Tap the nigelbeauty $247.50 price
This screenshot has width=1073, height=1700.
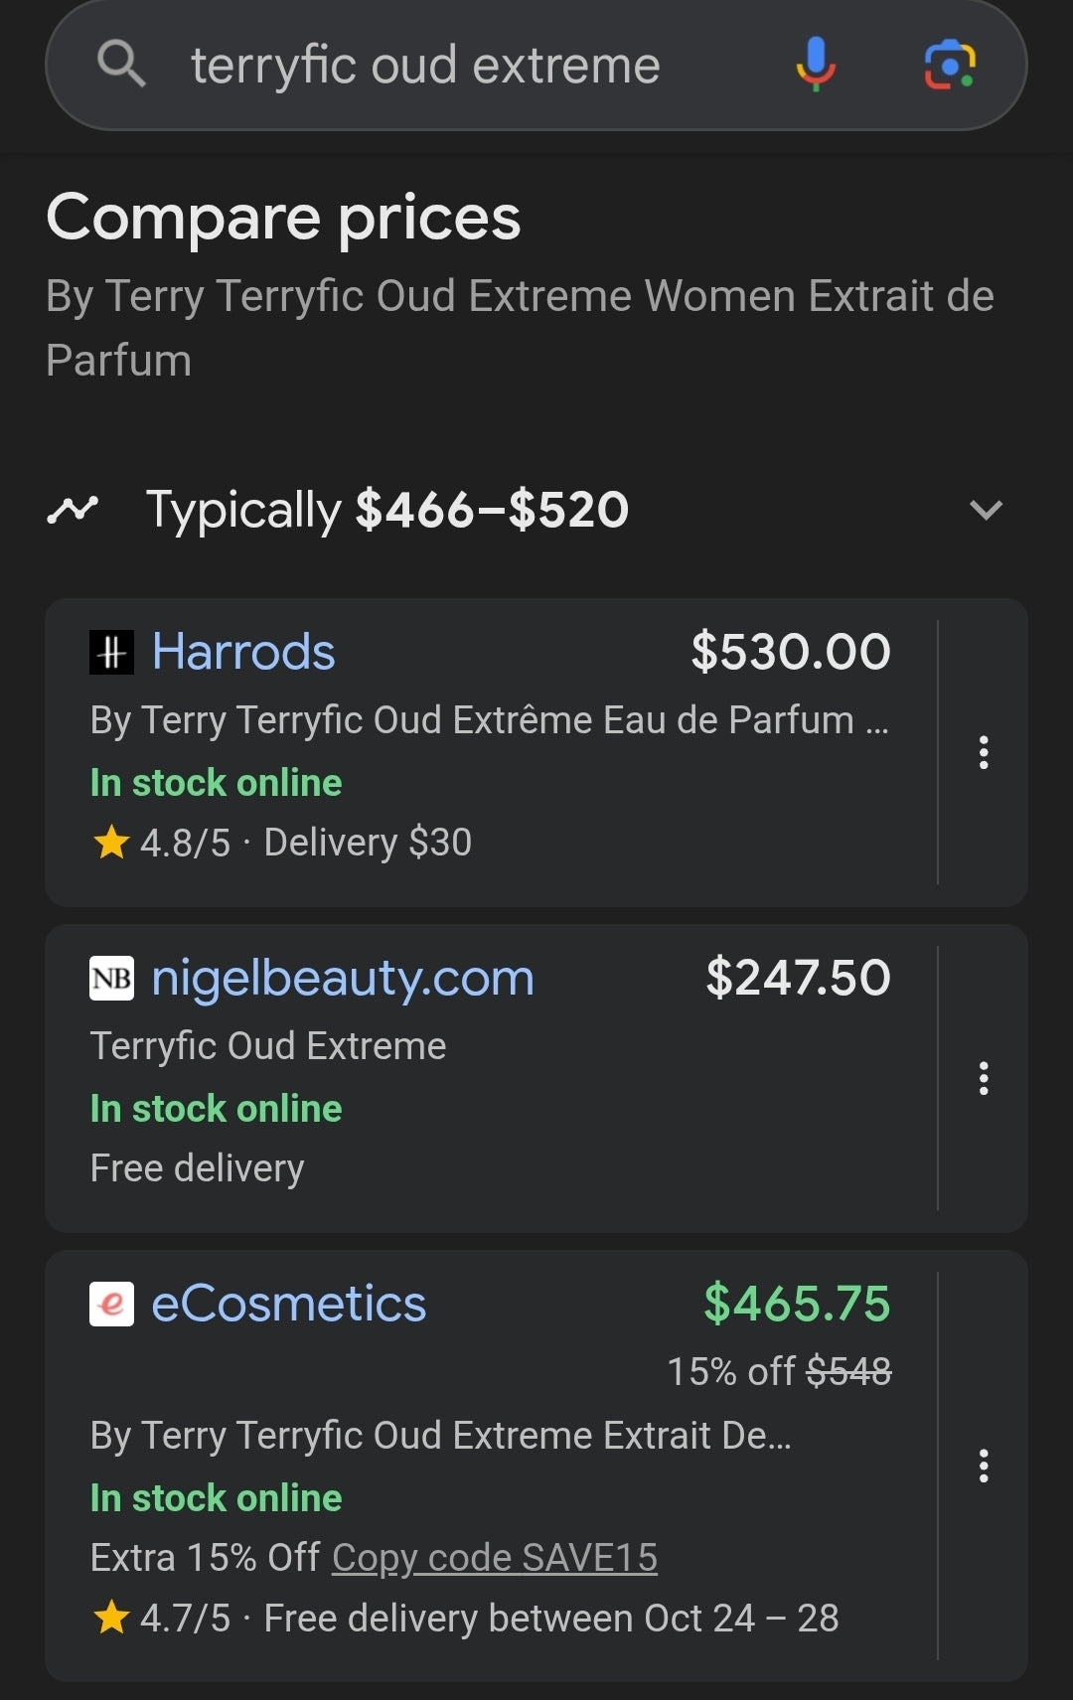798,978
